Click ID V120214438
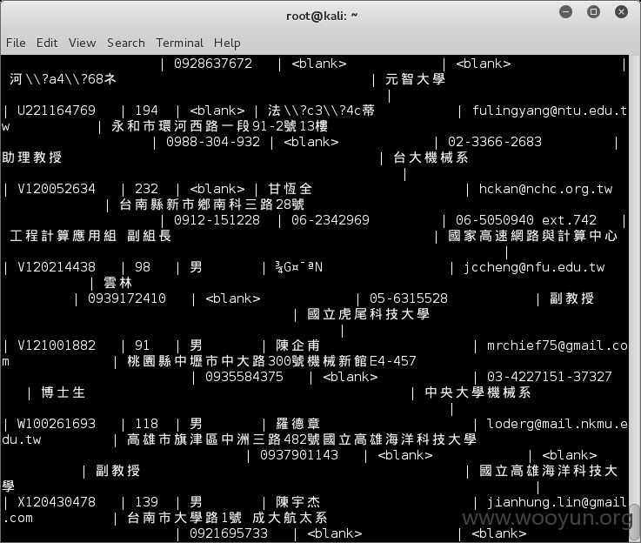This screenshot has height=543, width=641. coord(57,267)
